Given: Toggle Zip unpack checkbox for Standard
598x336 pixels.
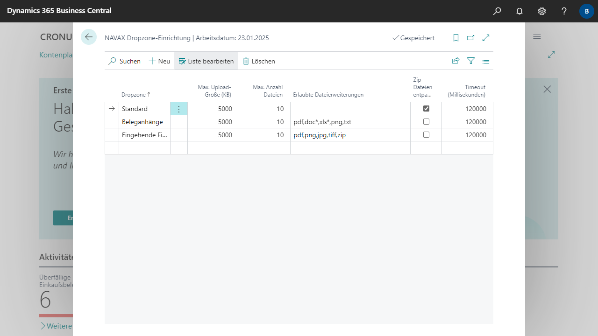Looking at the screenshot, I should point(426,109).
